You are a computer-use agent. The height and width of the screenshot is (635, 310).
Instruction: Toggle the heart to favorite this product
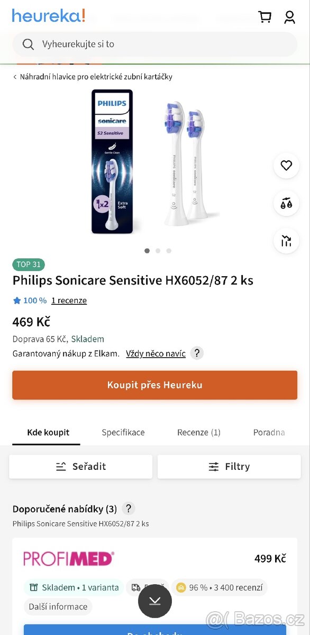coord(286,166)
